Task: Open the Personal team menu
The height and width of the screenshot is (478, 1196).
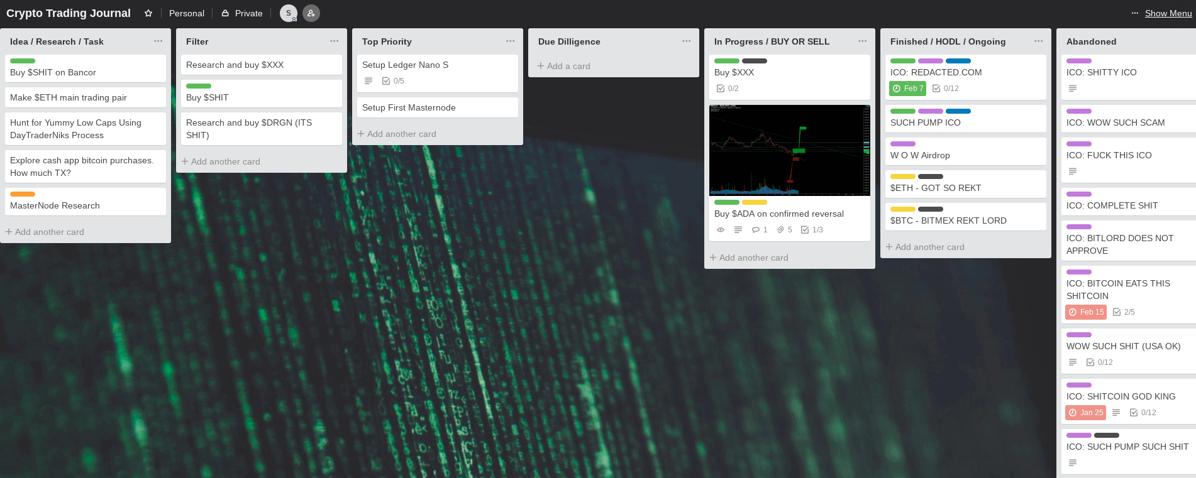Action: 187,13
